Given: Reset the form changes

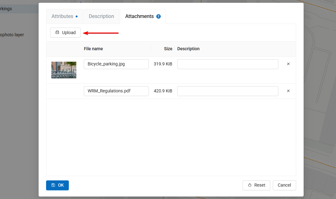Looking at the screenshot, I should [x=257, y=185].
